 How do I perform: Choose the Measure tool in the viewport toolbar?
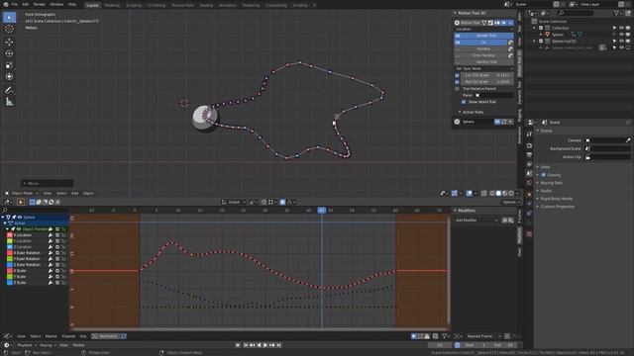(9, 102)
